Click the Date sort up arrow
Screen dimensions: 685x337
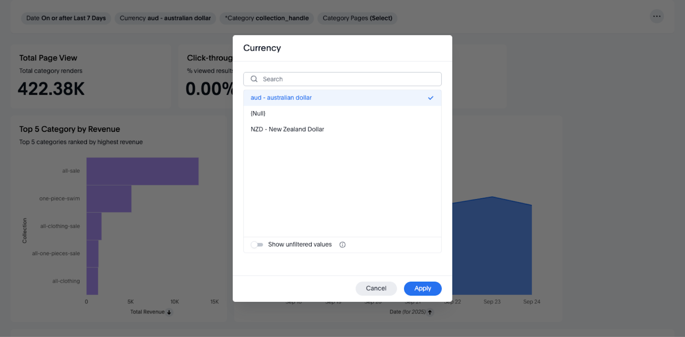(430, 312)
